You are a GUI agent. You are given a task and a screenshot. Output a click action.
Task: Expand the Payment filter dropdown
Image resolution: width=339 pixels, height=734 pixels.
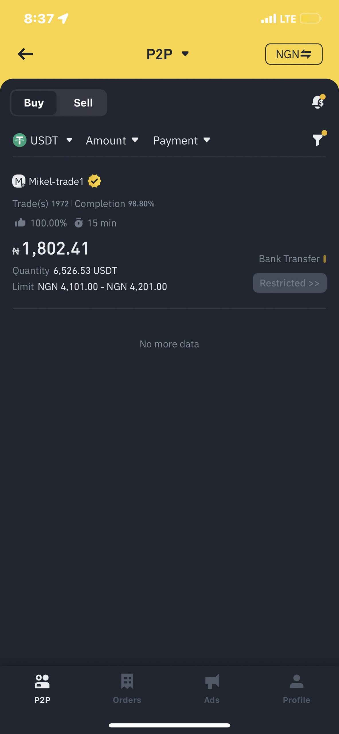click(x=181, y=140)
